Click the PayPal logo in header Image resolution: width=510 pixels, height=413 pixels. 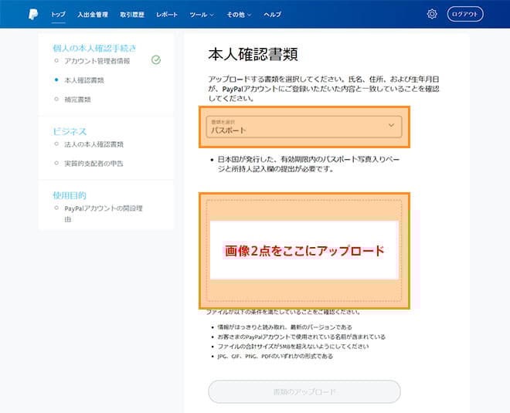pos(34,14)
